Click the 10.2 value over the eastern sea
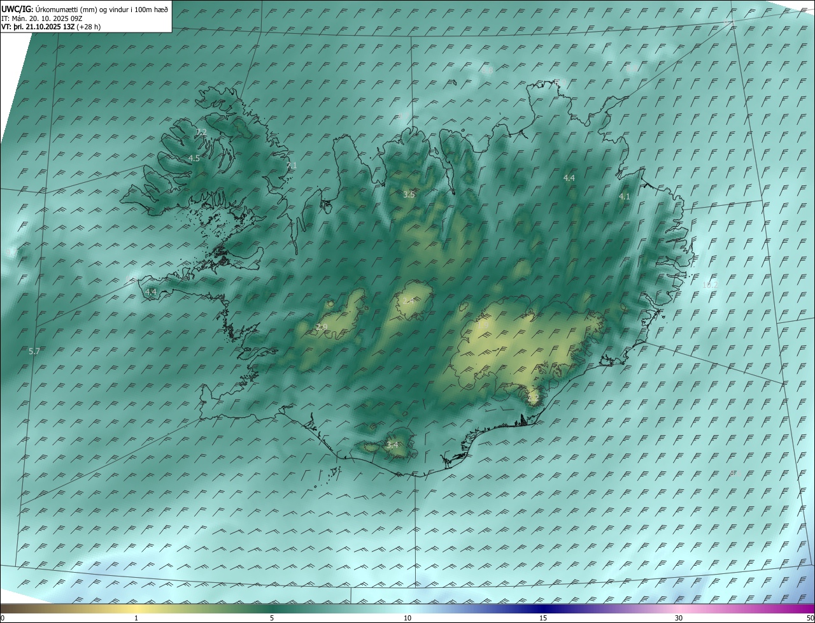The width and height of the screenshot is (815, 623). [709, 285]
